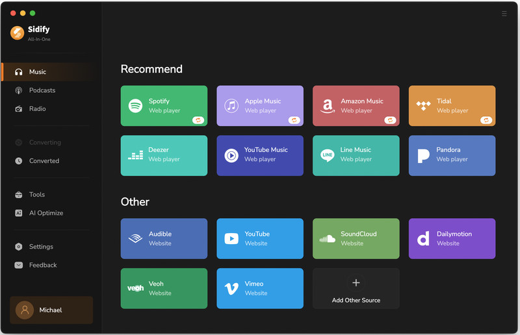The height and width of the screenshot is (335, 520).
Task: Click the Music headphones icon
Action: pos(19,72)
